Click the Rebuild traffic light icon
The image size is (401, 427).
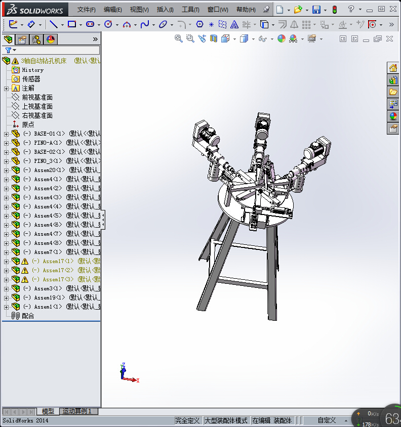(x=335, y=10)
